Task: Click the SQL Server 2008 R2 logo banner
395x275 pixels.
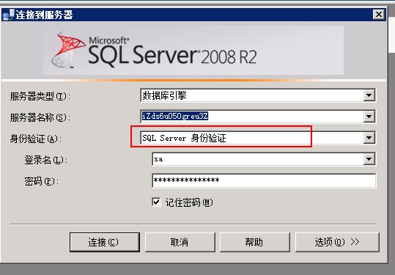Action: pos(193,50)
